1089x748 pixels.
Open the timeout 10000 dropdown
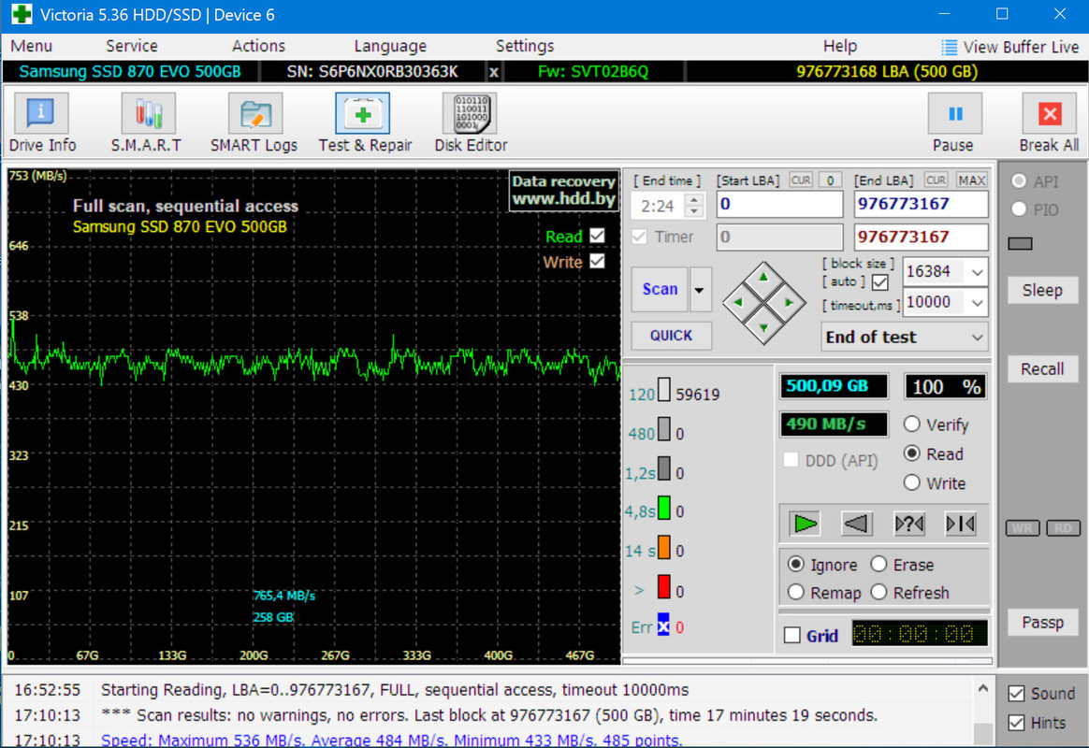[977, 303]
